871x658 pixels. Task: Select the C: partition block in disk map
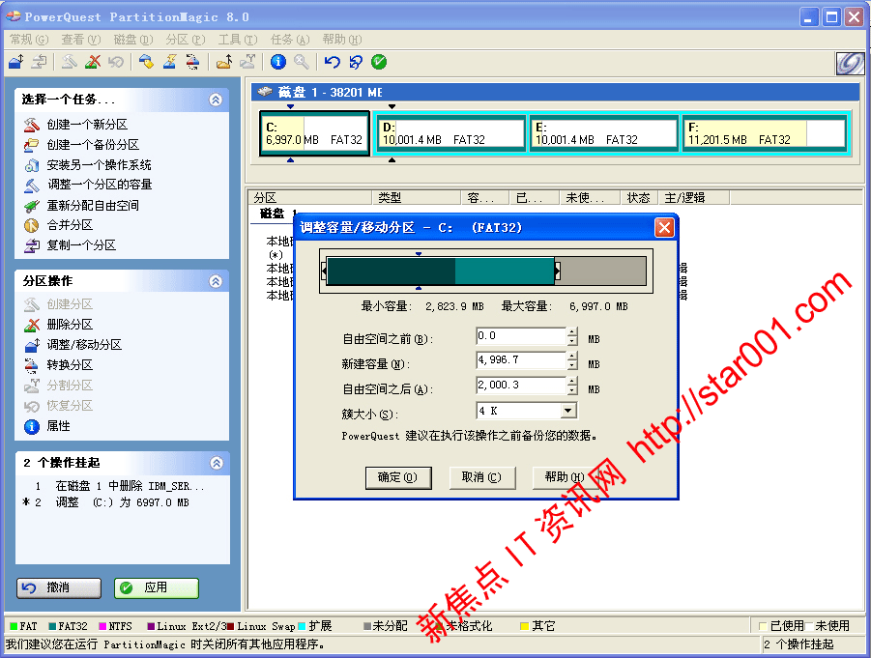pyautogui.click(x=314, y=133)
